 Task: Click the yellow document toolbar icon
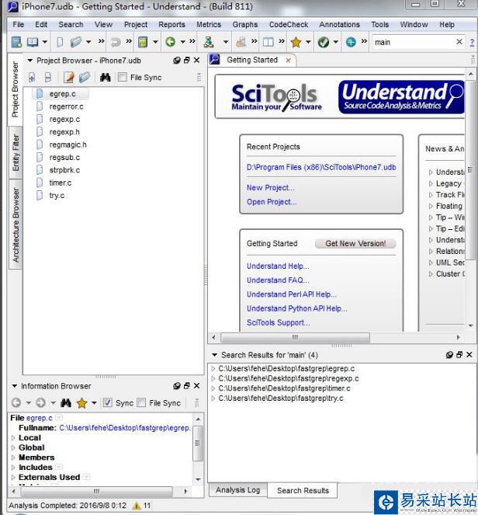pyautogui.click(x=143, y=42)
